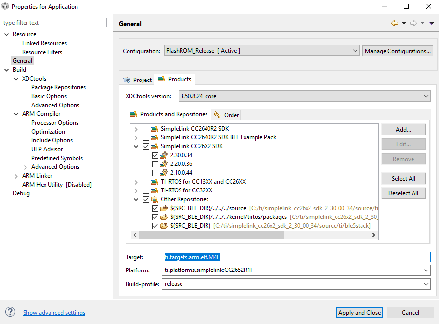The height and width of the screenshot is (324, 439).
Task: Check version 2.10.0.44 checkbox
Action: point(155,173)
